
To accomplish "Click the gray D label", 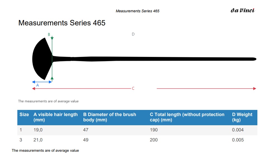I will point(133,34).
